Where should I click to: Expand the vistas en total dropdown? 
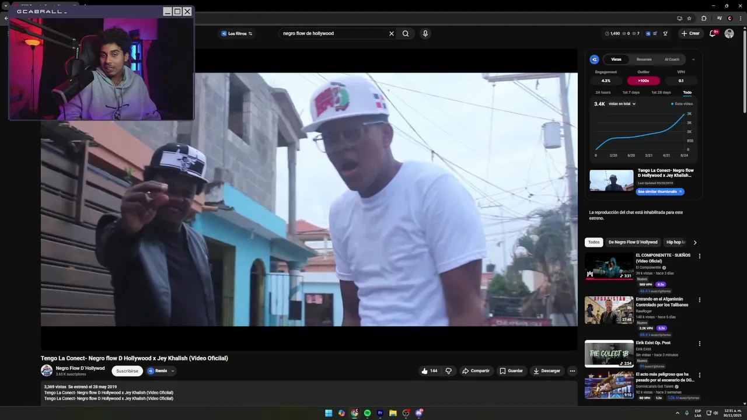(x=622, y=104)
